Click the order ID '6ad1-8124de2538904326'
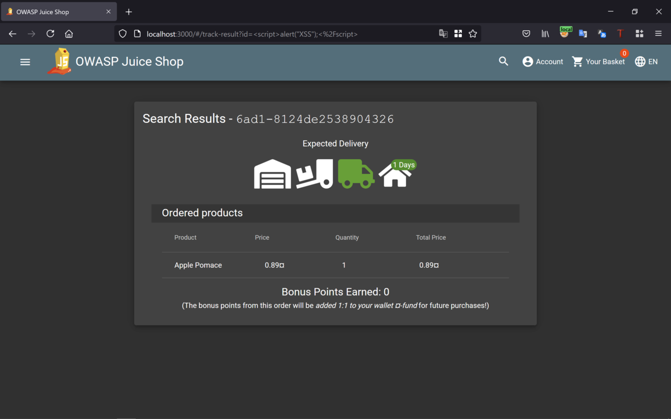Screen dimensions: 671x419 pos(315,119)
